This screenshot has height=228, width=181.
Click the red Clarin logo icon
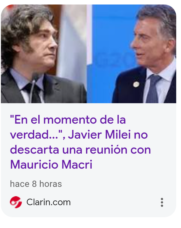tap(16, 202)
